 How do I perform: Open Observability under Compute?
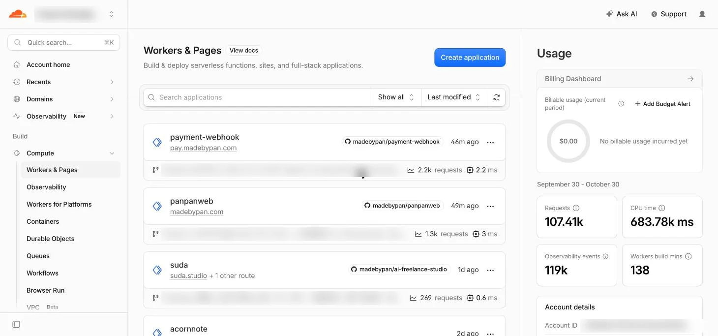click(46, 187)
